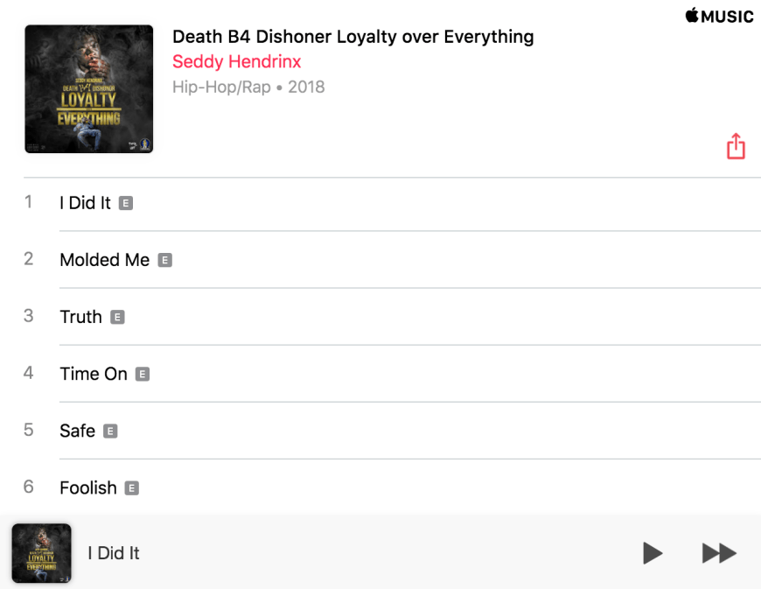This screenshot has height=589, width=761.
Task: Start playback with the play button
Action: pyautogui.click(x=653, y=553)
